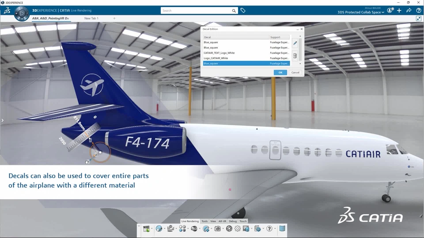Minimize the Decal Edition dialog
Viewport: 424px width, 238px height.
(297, 29)
